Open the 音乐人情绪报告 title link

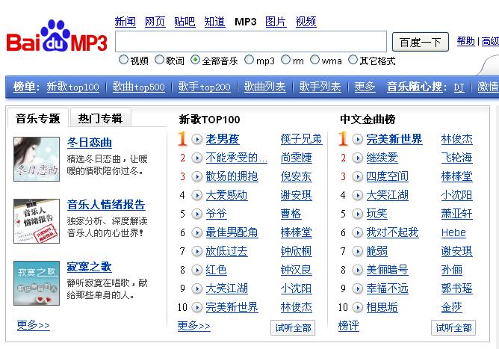click(x=106, y=205)
